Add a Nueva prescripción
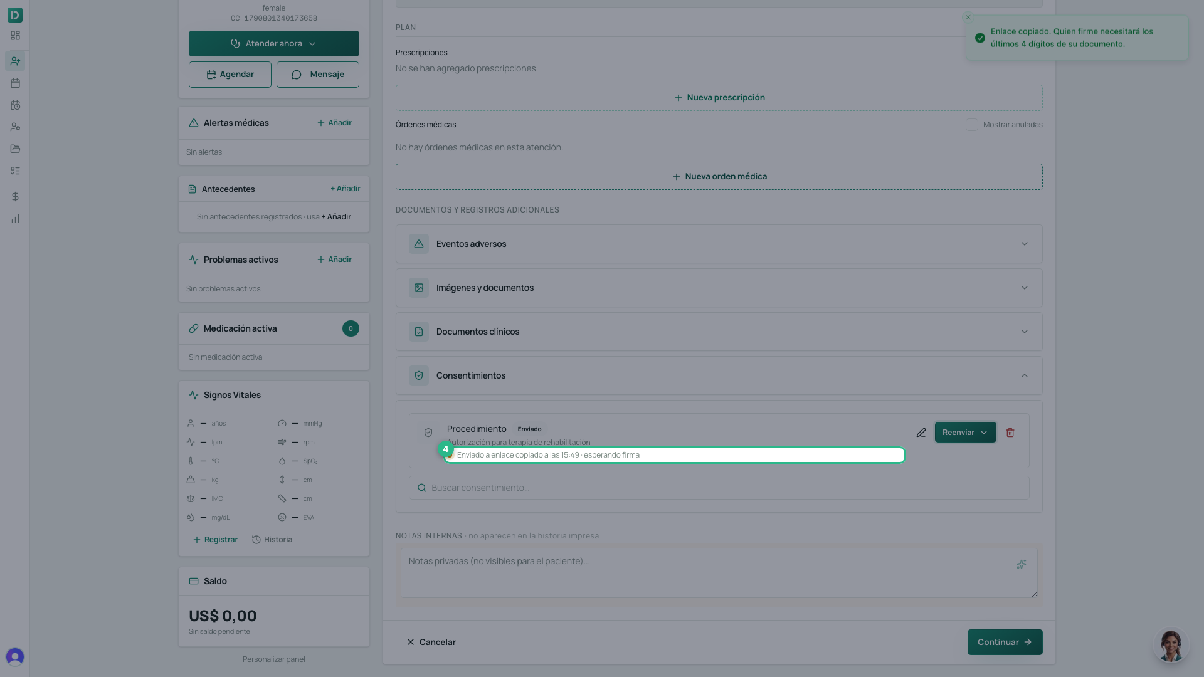Viewport: 1204px width, 677px height. click(719, 98)
